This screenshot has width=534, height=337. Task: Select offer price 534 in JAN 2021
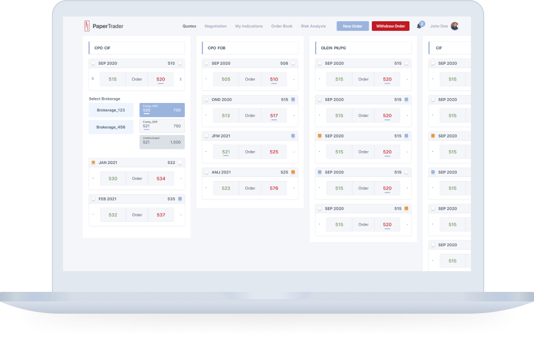click(161, 178)
